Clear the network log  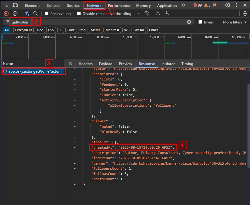15,14
